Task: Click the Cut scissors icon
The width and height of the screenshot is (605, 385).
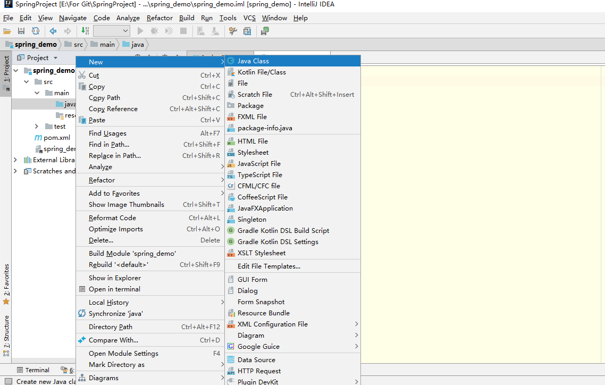Action: click(x=82, y=75)
